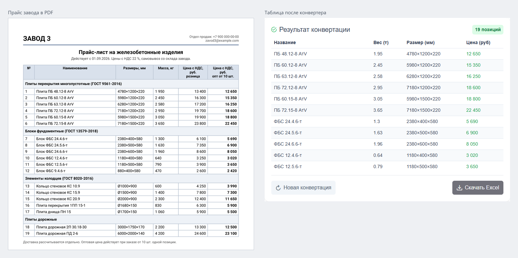Click the Блоки фундаментные section header in PDF
Image resolution: width=518 pixels, height=258 pixels.
62,131
